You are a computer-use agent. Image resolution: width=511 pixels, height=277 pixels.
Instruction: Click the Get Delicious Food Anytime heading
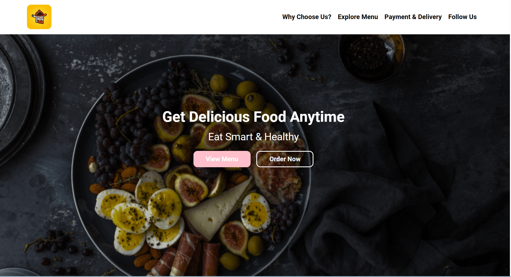pyautogui.click(x=254, y=117)
